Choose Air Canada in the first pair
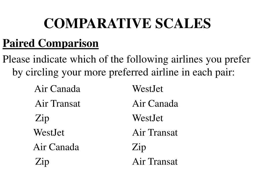This screenshot has width=259, height=194. click(57, 89)
